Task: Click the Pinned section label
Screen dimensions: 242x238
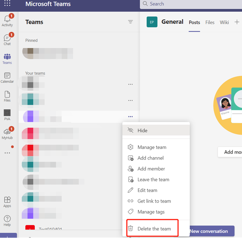Action: [x=31, y=40]
